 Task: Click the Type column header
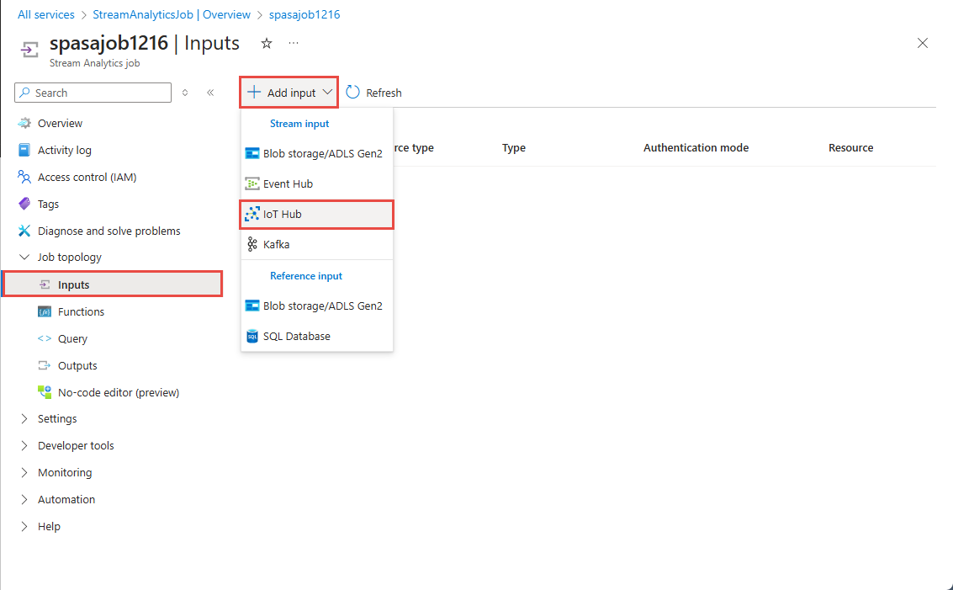pyautogui.click(x=514, y=148)
